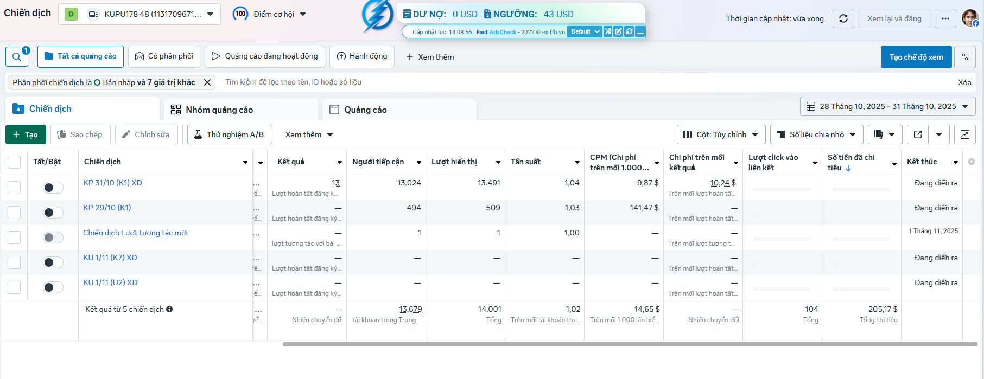Click the green Tạo create button
984x379 pixels.
point(26,134)
